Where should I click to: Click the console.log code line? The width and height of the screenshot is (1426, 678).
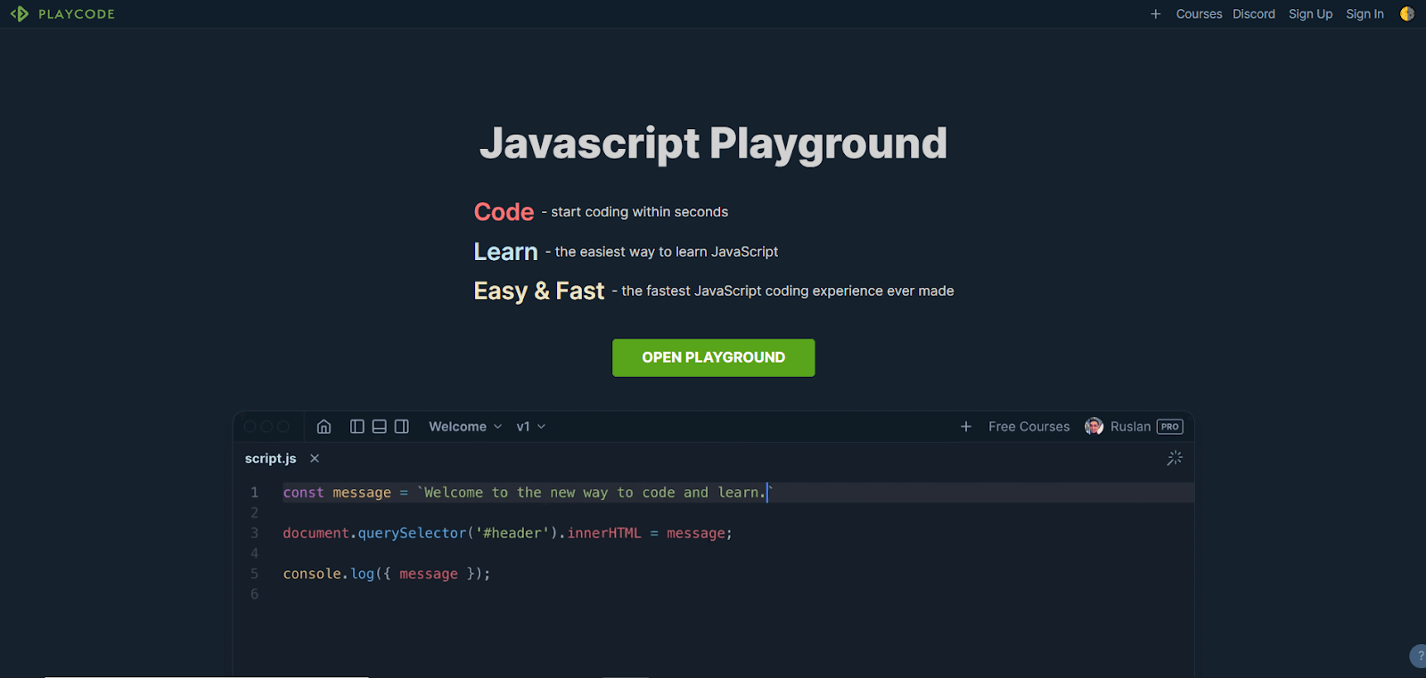tap(387, 574)
